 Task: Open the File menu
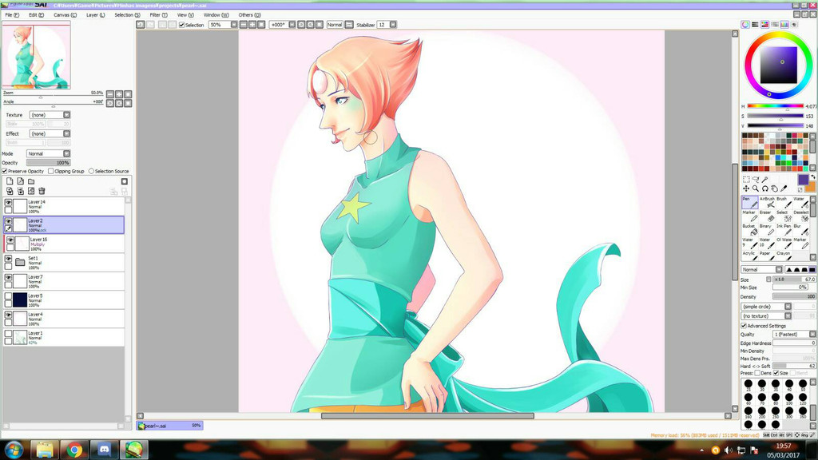12,15
